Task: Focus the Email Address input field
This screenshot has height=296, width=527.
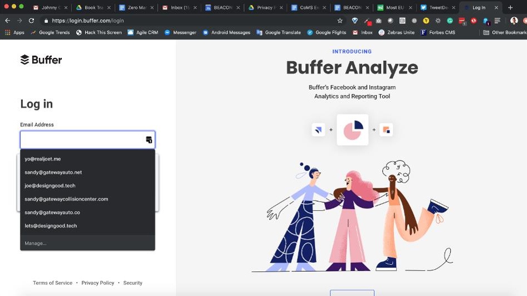Action: coord(82,140)
